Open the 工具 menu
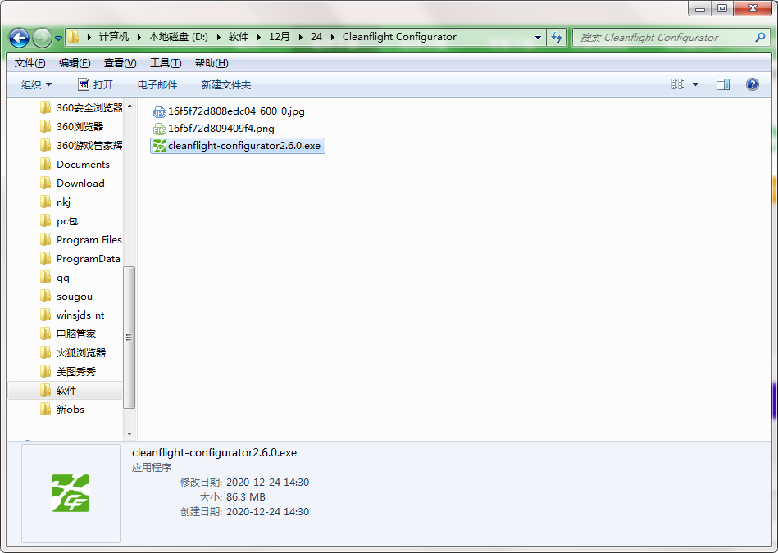 (x=163, y=62)
